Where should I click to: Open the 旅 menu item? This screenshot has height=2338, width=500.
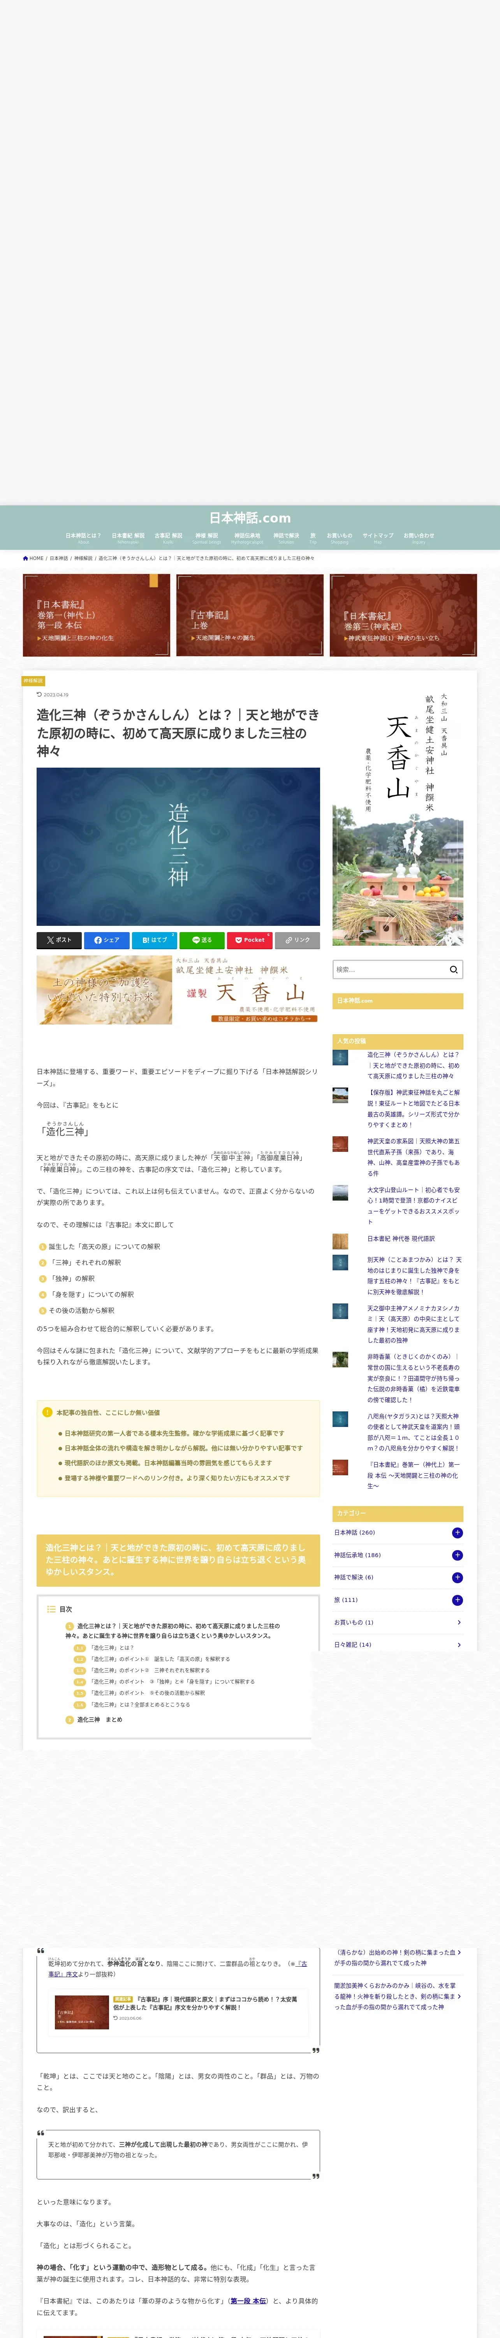pos(313,537)
